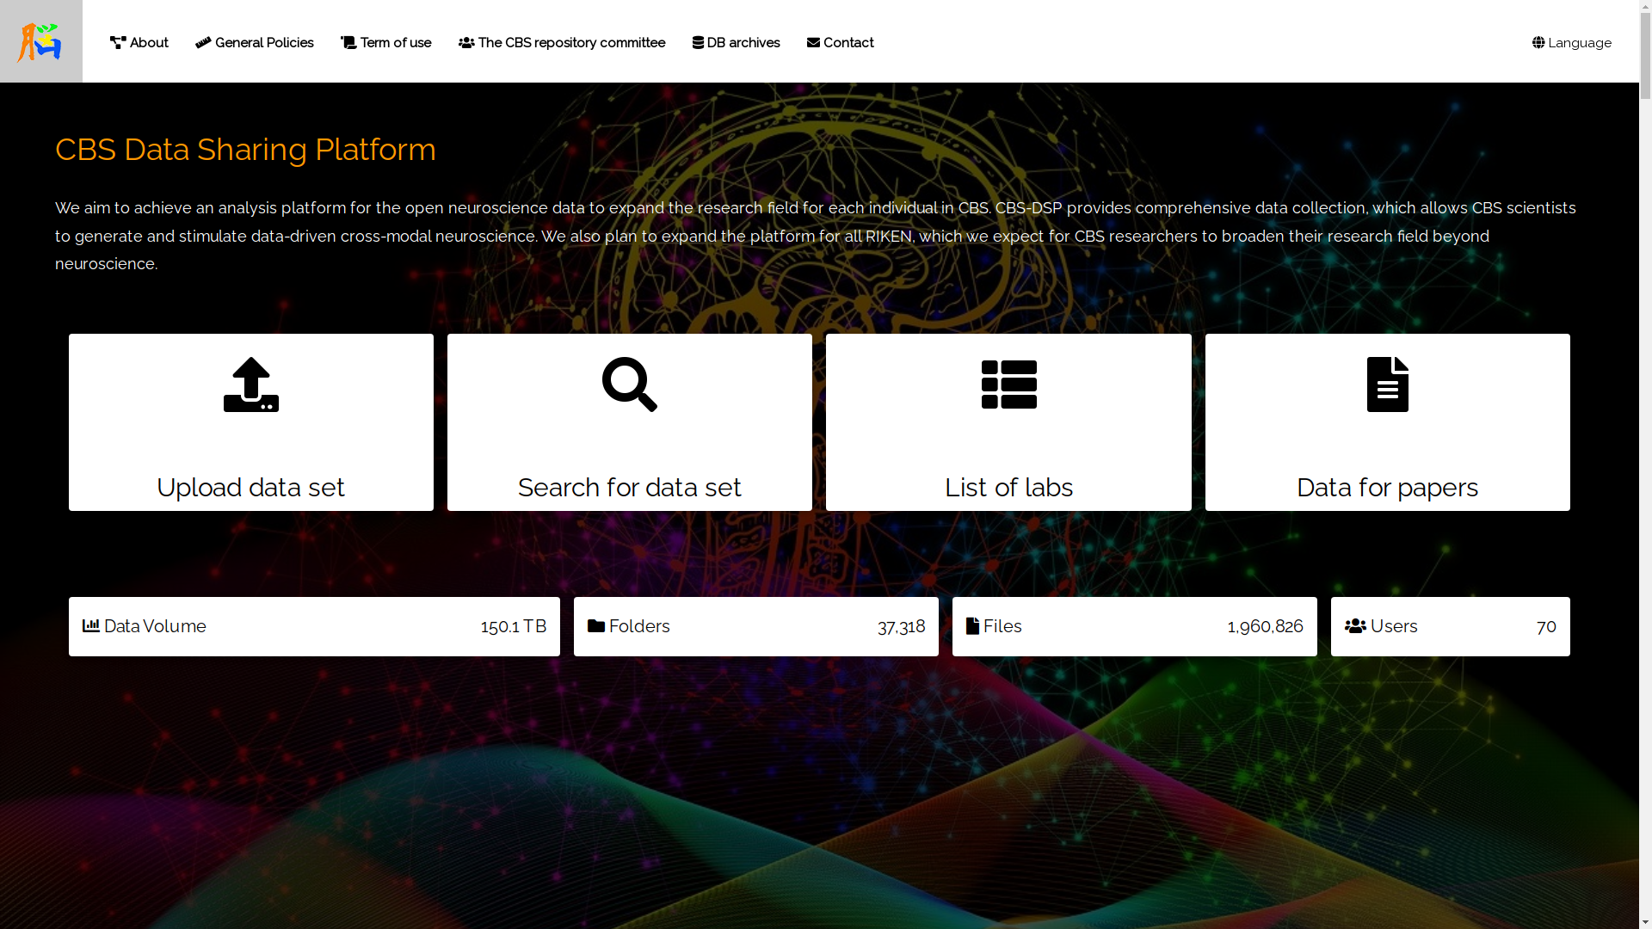Click the CBS Data Sharing Platform heading
Image resolution: width=1652 pixels, height=929 pixels.
coord(246,150)
